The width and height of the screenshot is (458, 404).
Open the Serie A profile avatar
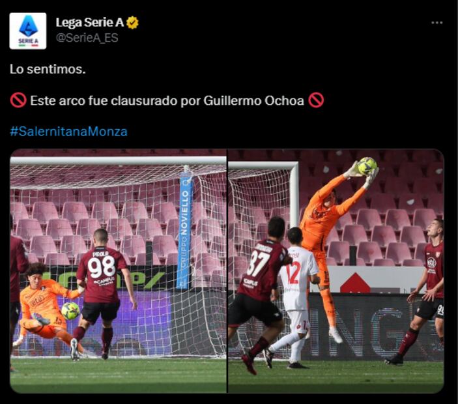pyautogui.click(x=28, y=31)
